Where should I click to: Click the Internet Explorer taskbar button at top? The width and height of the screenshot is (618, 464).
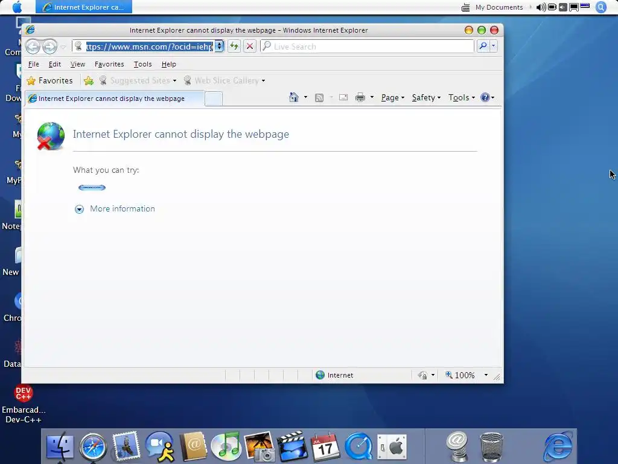(83, 7)
